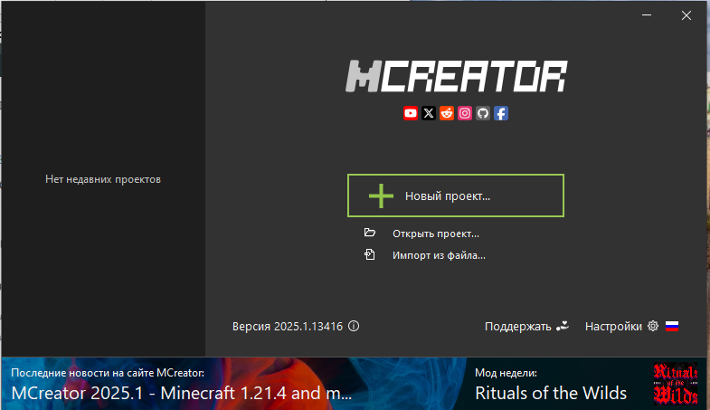The image size is (710, 410).
Task: Open the Rituals of the Wilds mod link
Action: click(551, 393)
